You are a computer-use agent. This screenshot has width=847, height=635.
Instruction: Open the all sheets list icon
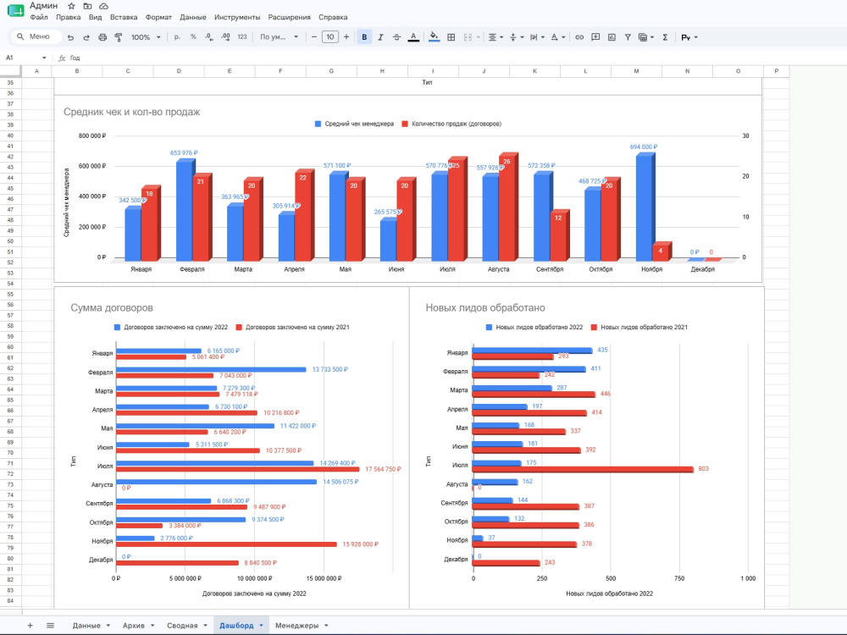(x=50, y=626)
